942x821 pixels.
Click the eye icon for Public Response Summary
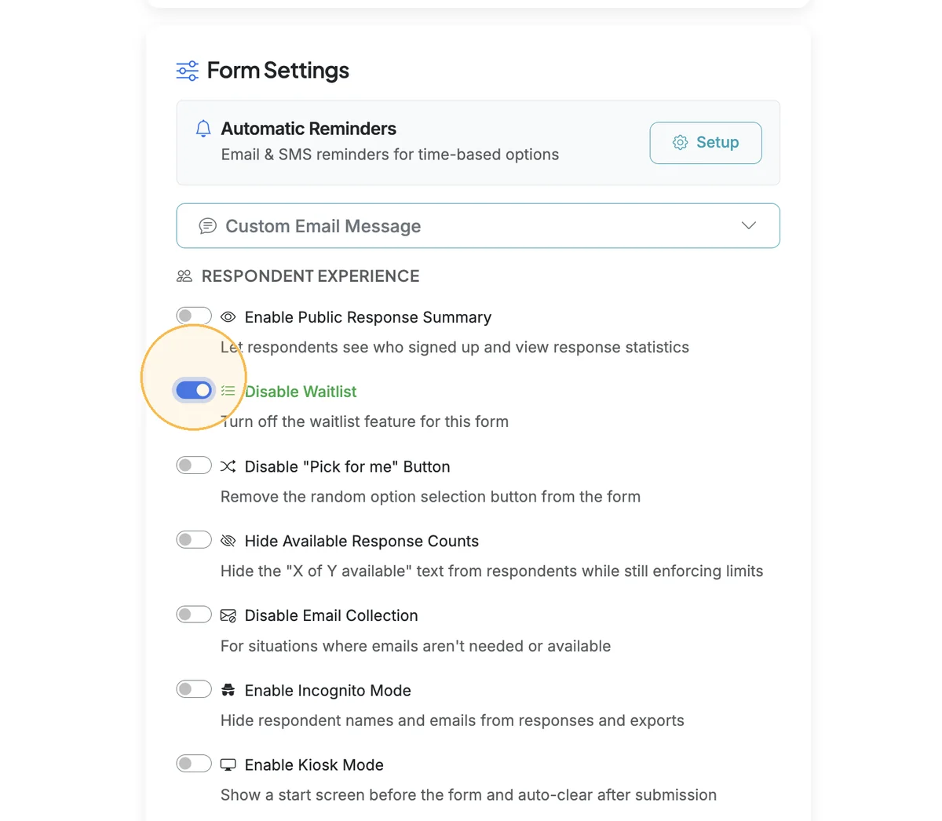(228, 317)
